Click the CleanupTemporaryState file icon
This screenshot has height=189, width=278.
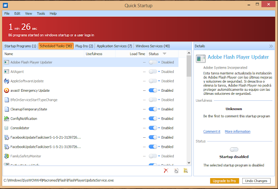[7, 109]
